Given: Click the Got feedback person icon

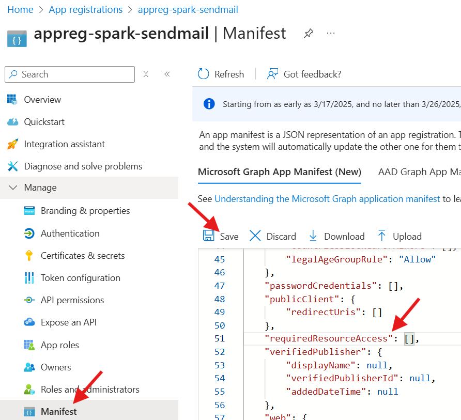Looking at the screenshot, I should coord(273,74).
